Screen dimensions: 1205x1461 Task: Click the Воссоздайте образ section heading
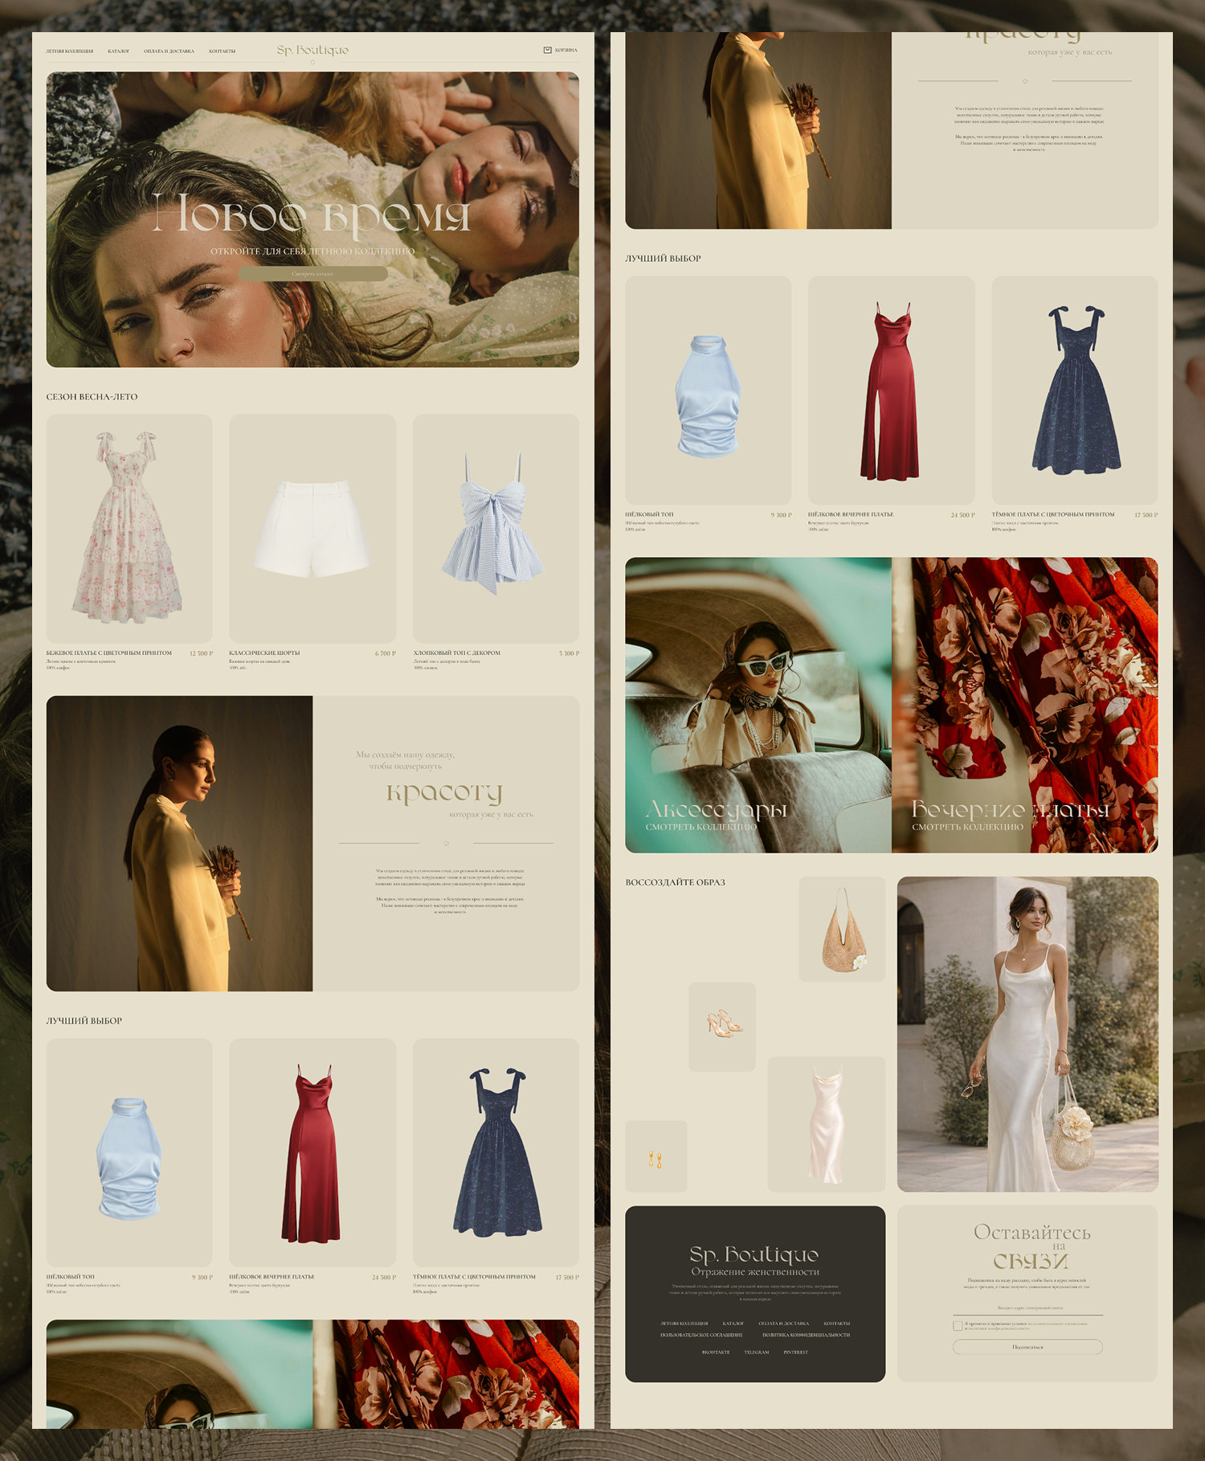tap(676, 882)
